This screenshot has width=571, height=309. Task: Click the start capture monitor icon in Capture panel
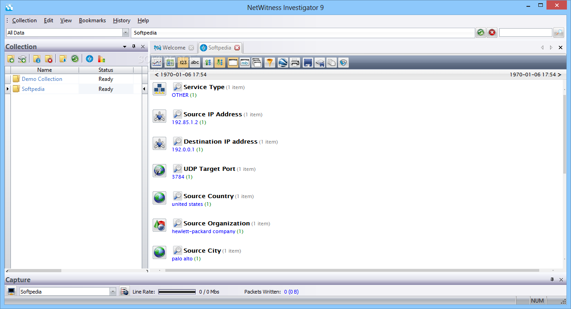point(12,291)
